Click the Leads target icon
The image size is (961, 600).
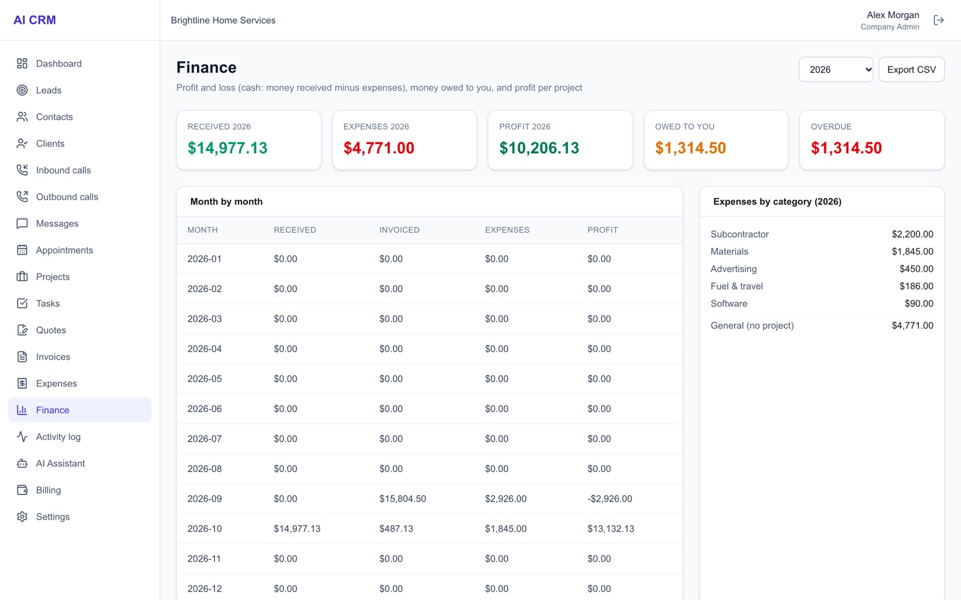tap(22, 90)
